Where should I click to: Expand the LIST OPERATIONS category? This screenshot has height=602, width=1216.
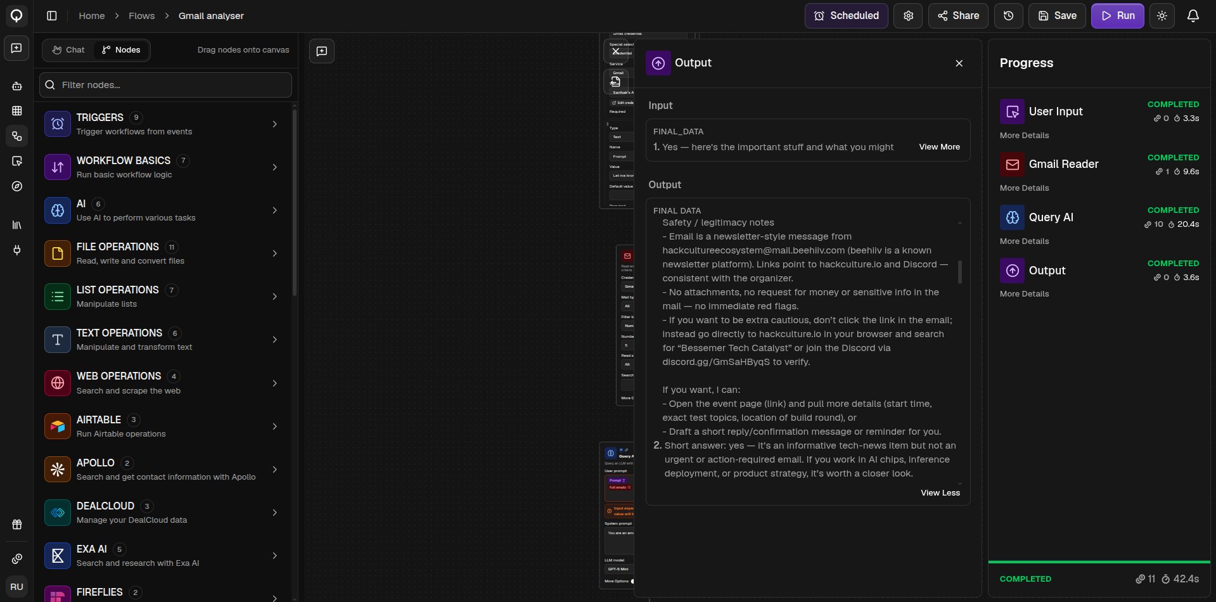coord(274,297)
